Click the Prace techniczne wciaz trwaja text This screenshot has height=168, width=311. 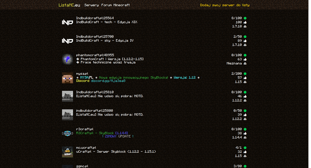[106, 62]
